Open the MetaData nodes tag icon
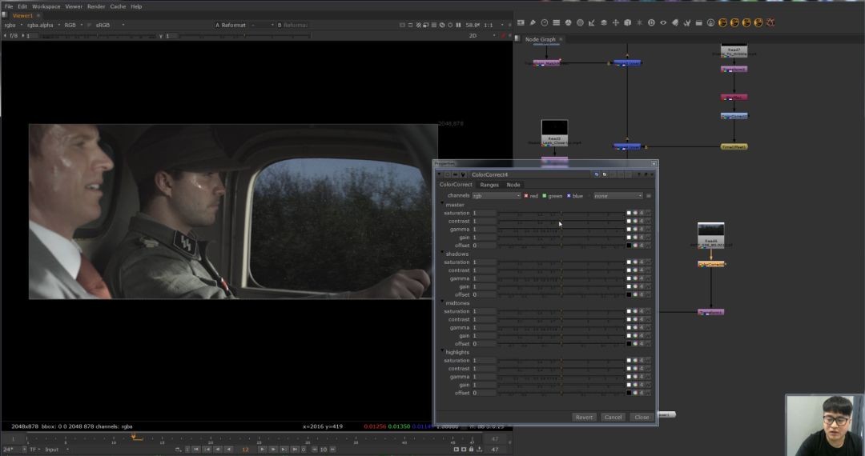Viewport: 865px width, 456px height. pyautogui.click(x=675, y=22)
